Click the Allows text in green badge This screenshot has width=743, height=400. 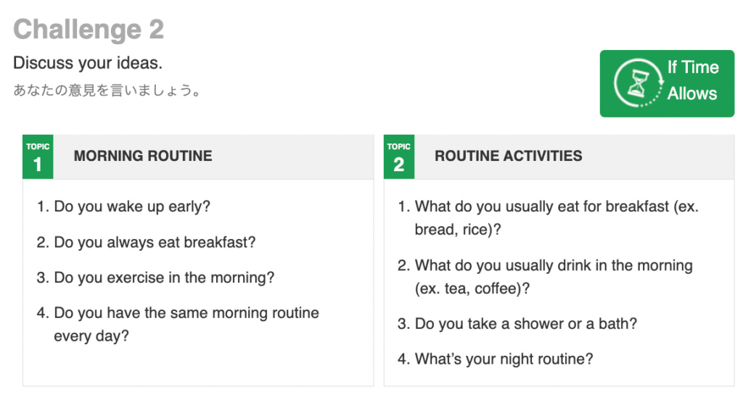pos(691,93)
